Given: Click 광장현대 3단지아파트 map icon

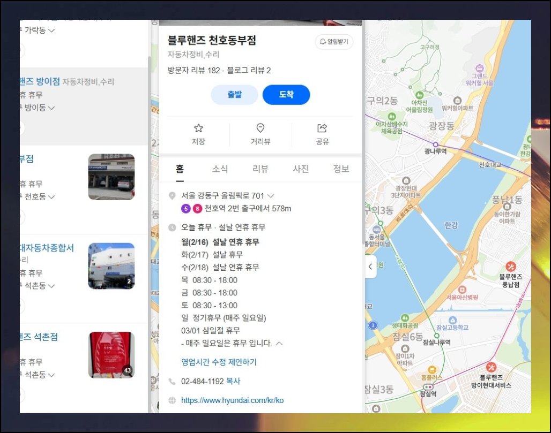Looking at the screenshot, I should click(x=406, y=181).
